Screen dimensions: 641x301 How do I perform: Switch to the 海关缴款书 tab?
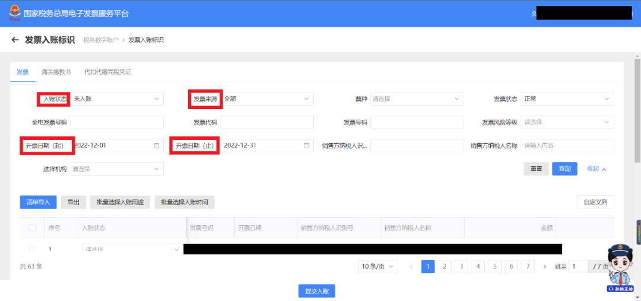click(x=56, y=72)
